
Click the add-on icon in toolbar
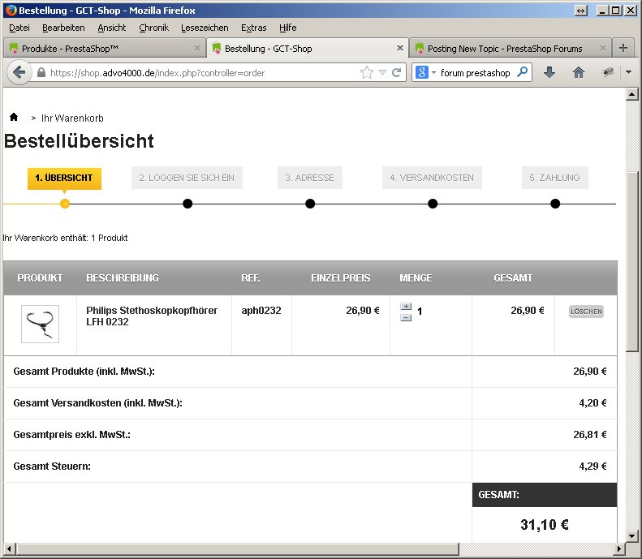[608, 73]
